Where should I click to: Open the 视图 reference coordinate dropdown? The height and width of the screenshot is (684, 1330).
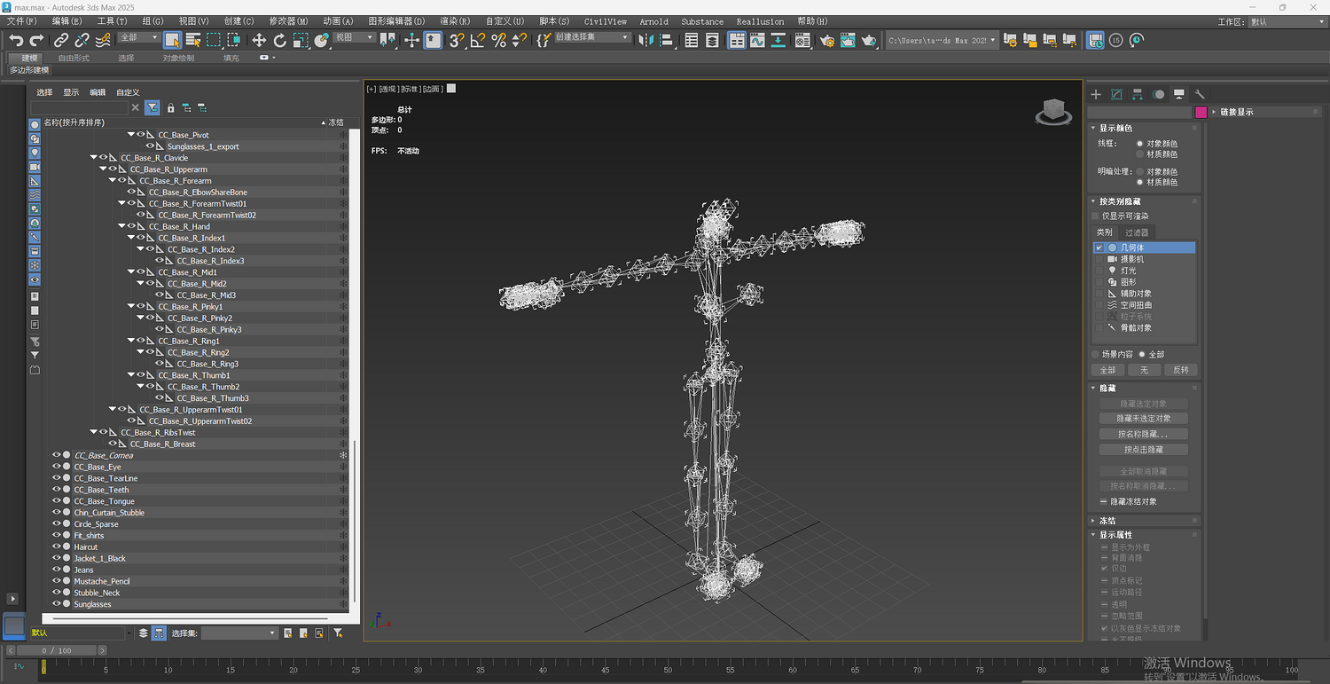tap(354, 38)
